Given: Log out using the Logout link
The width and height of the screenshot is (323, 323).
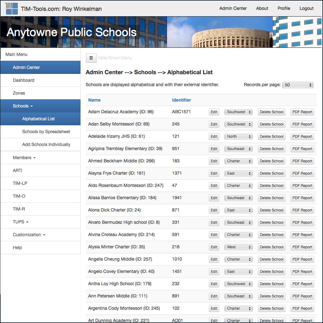Looking at the screenshot, I should pos(306,8).
